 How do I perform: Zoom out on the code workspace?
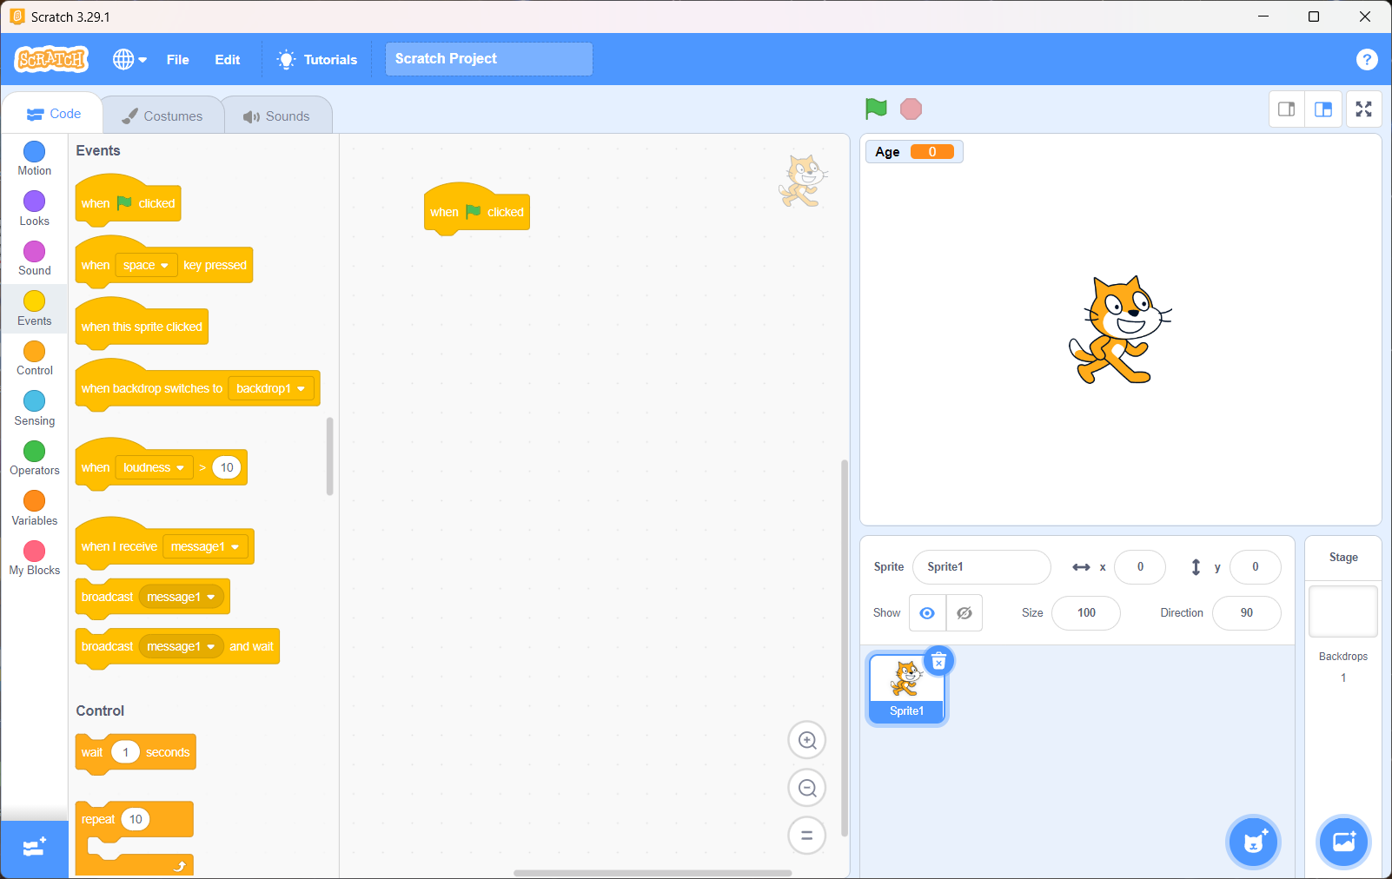pos(806,788)
